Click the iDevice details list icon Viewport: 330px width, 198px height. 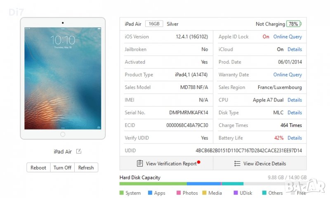237,163
